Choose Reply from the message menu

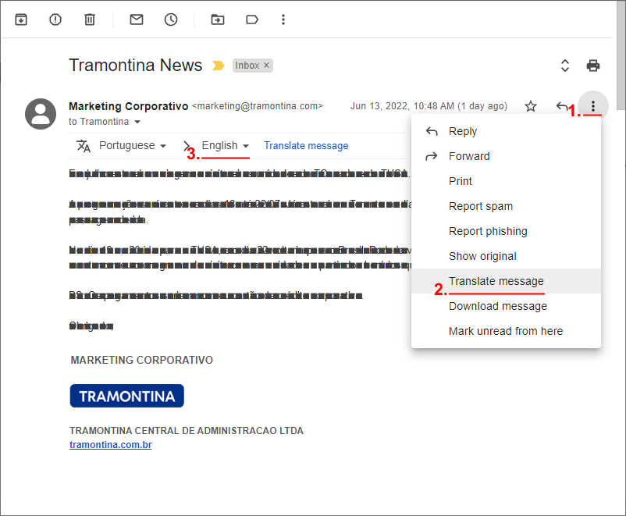(506, 131)
